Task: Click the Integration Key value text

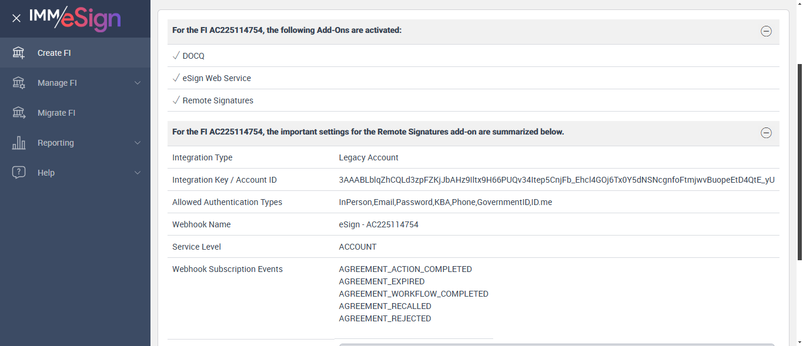Action: coord(557,180)
